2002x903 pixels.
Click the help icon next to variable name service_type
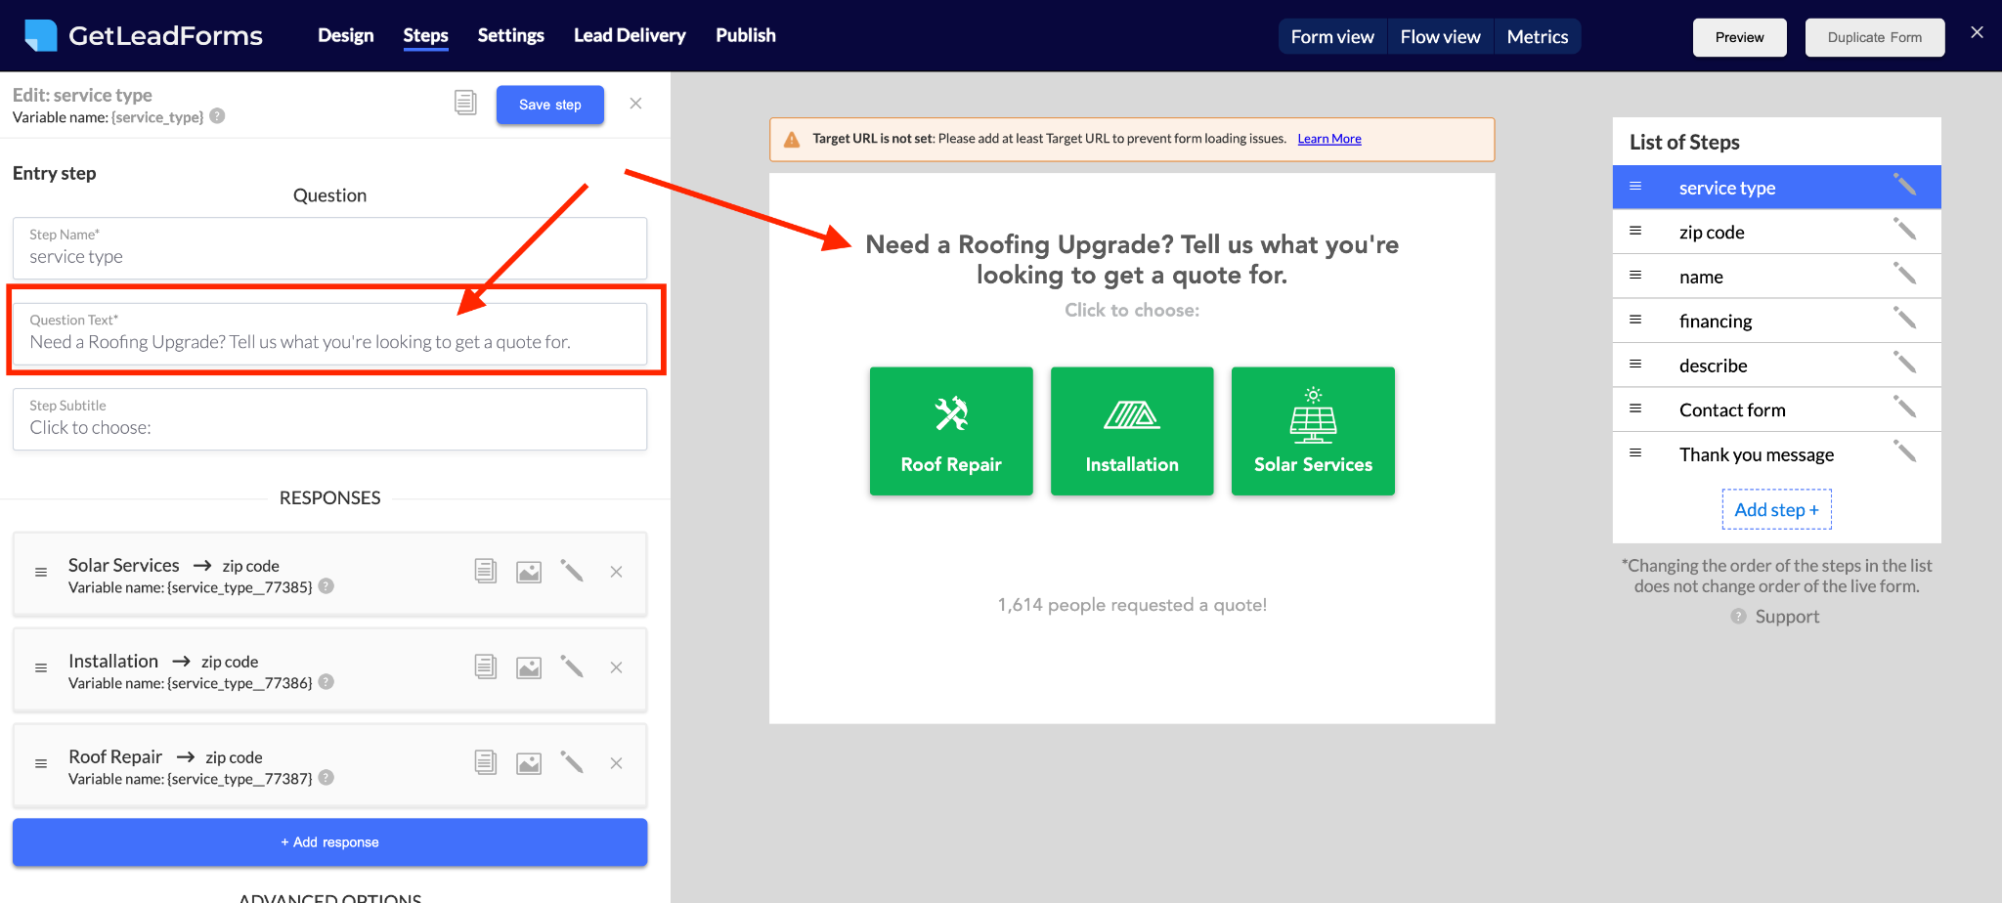coord(218,116)
